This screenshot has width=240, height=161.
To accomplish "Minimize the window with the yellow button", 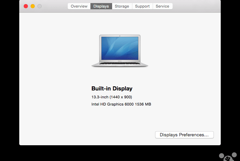I will [33, 6].
